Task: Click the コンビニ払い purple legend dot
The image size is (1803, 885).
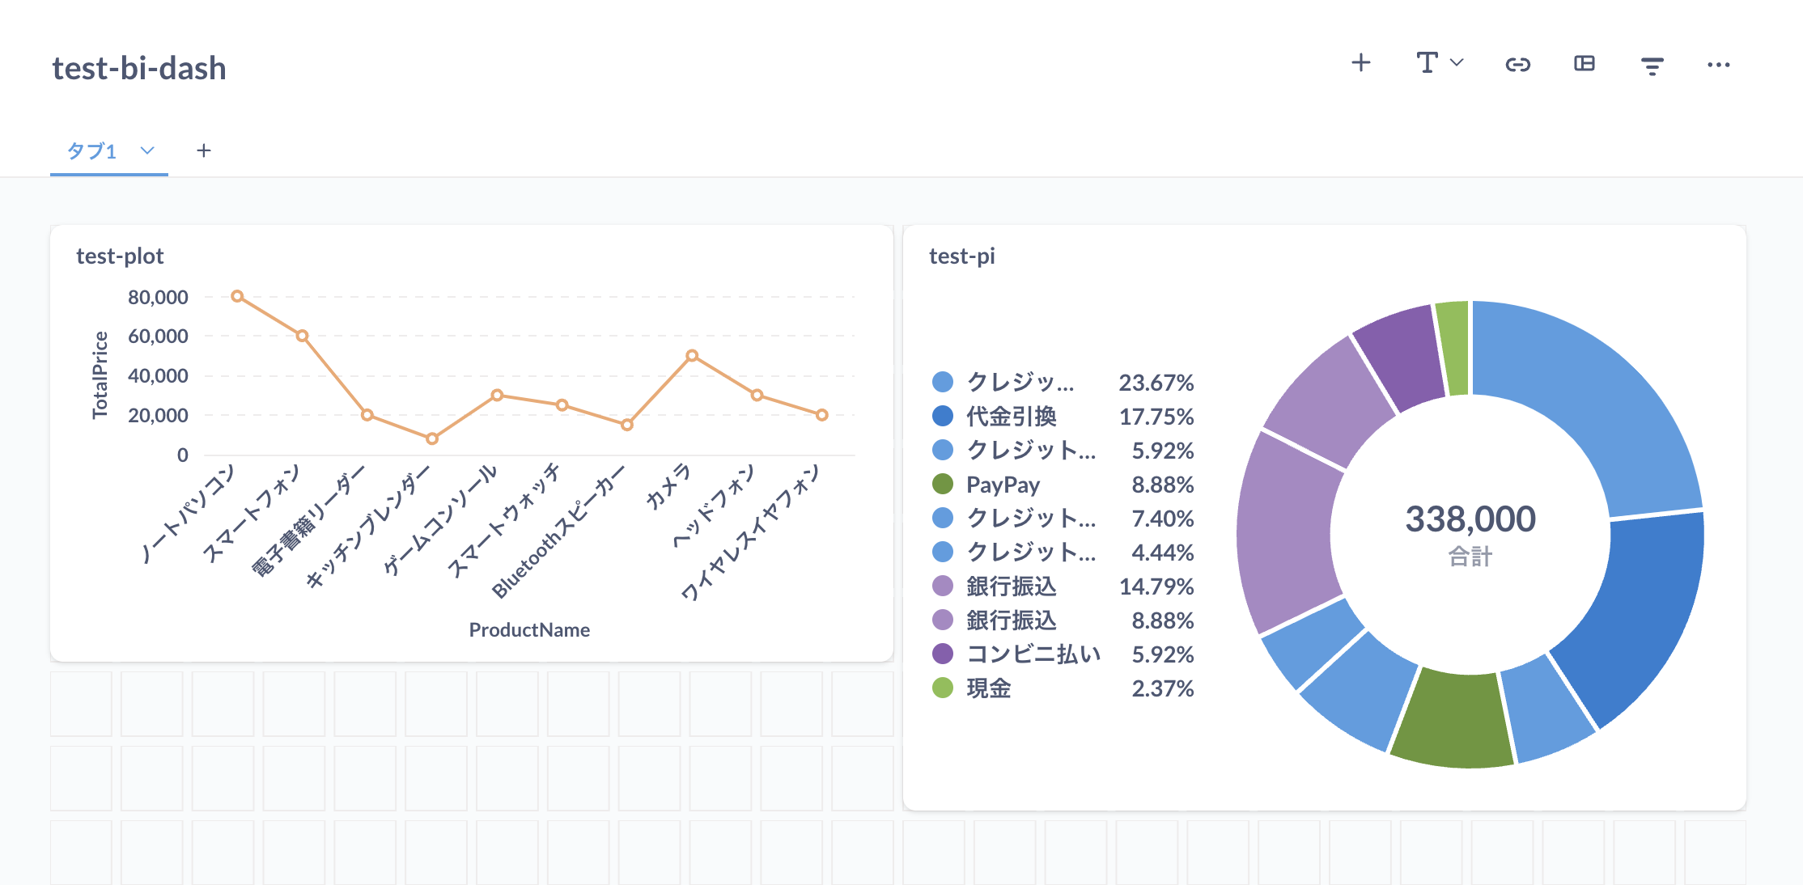Action: click(943, 654)
